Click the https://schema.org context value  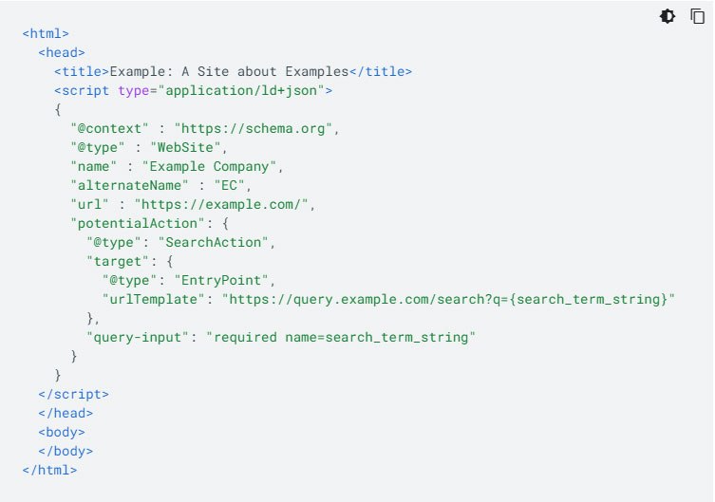click(254, 129)
